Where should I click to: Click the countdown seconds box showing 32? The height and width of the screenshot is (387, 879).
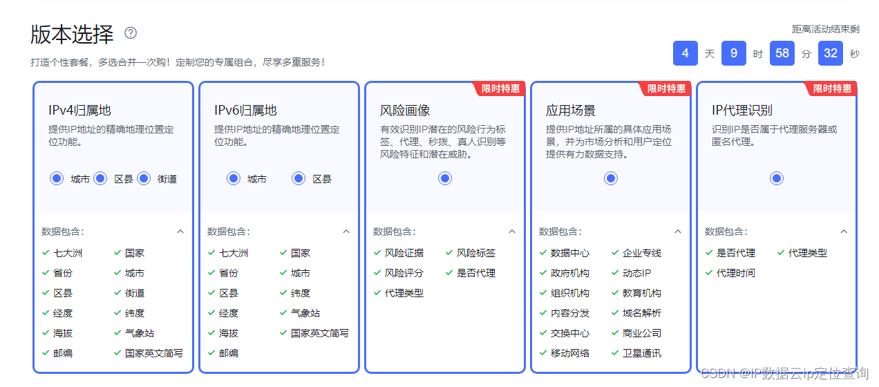point(831,53)
